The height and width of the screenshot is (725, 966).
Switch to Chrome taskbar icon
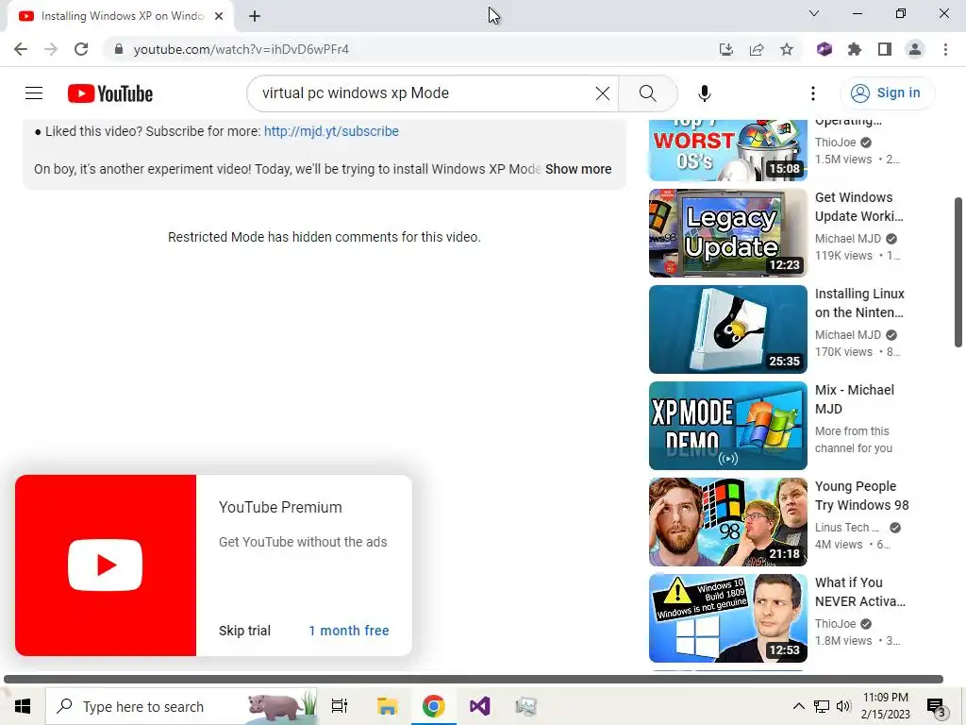tap(434, 706)
